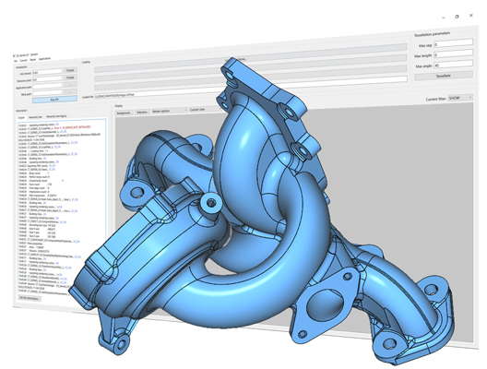The height and width of the screenshot is (369, 487).
Task: Open the Current filter SHOW dropdown
Action: [460, 98]
